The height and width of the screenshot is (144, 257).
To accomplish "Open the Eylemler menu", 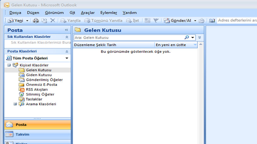I will (x=109, y=13).
